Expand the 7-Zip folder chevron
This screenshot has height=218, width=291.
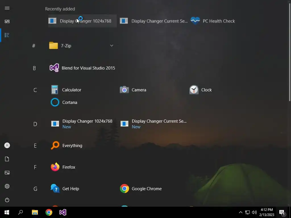(111, 45)
